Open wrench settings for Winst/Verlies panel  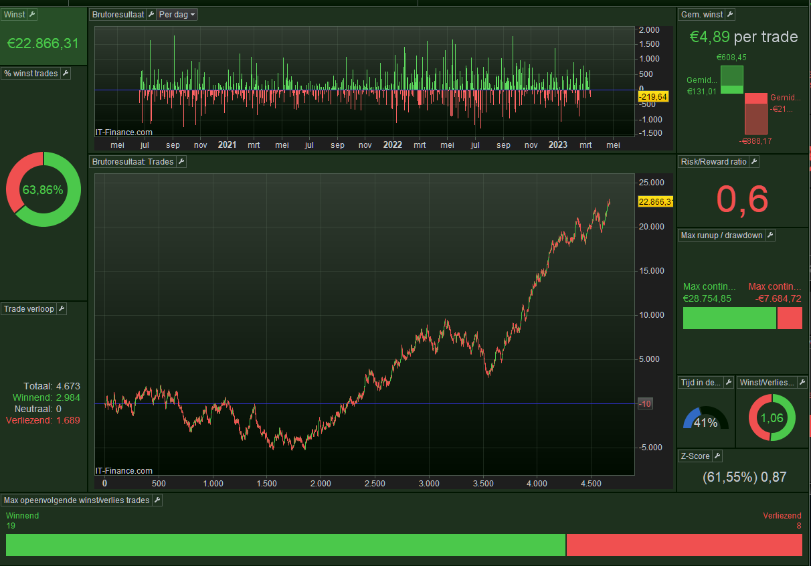(801, 383)
